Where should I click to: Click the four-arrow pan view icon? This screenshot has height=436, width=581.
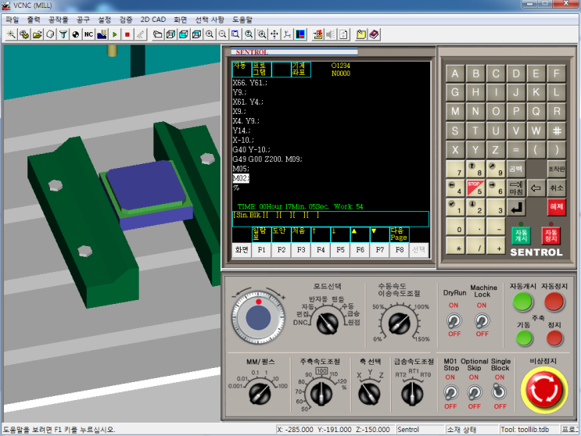click(274, 34)
